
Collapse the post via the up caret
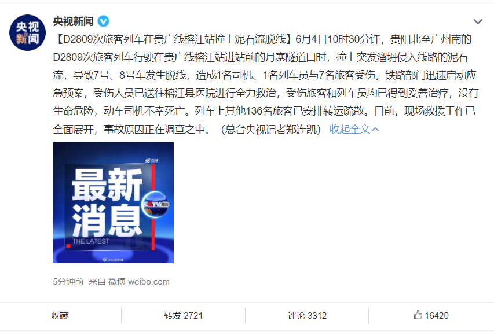coord(375,129)
